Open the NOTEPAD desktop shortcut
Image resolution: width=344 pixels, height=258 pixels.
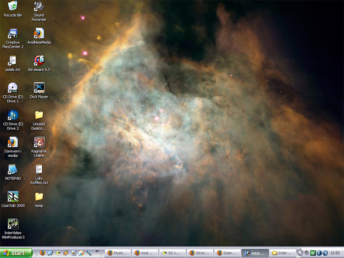[x=13, y=170]
